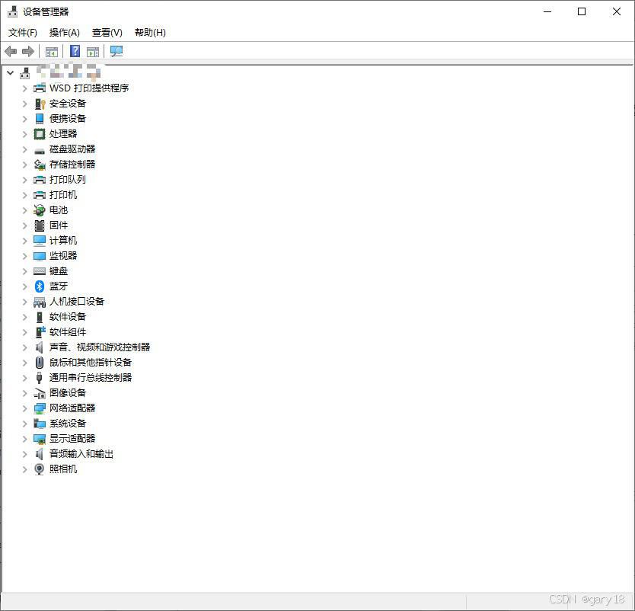Select the 安全设备 security key icon
This screenshot has height=611, width=635.
pos(40,104)
